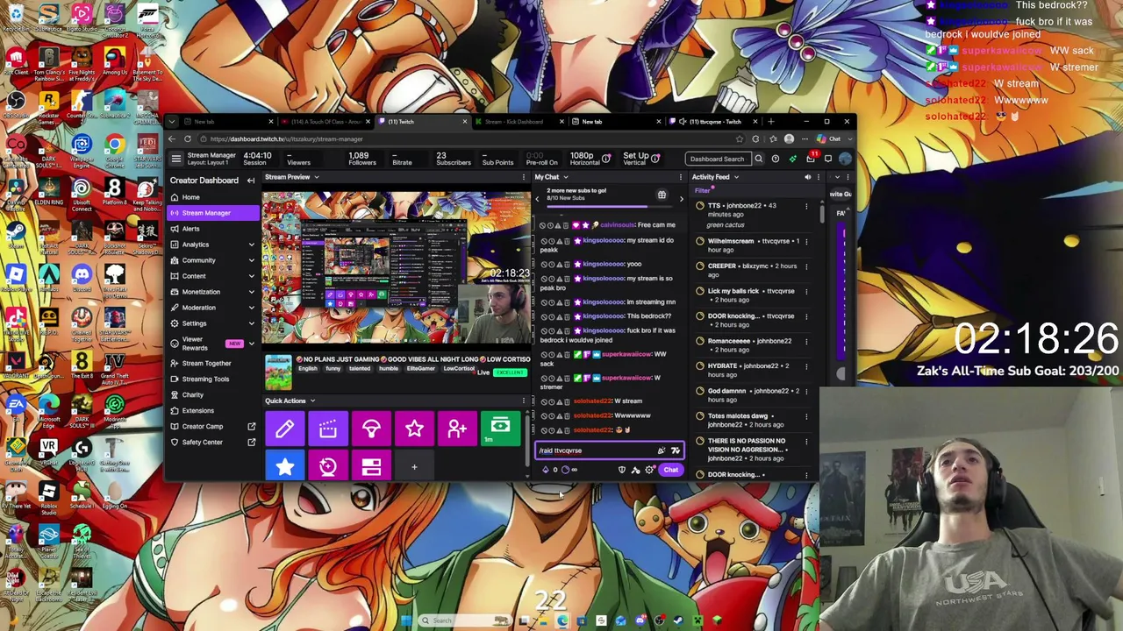Open the Activity Feed panel dropdown
The width and height of the screenshot is (1123, 631).
pos(736,177)
